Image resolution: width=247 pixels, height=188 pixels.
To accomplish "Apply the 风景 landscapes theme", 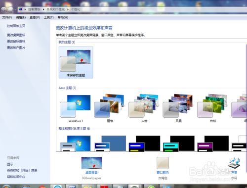I will pyautogui.click(x=178, y=108).
